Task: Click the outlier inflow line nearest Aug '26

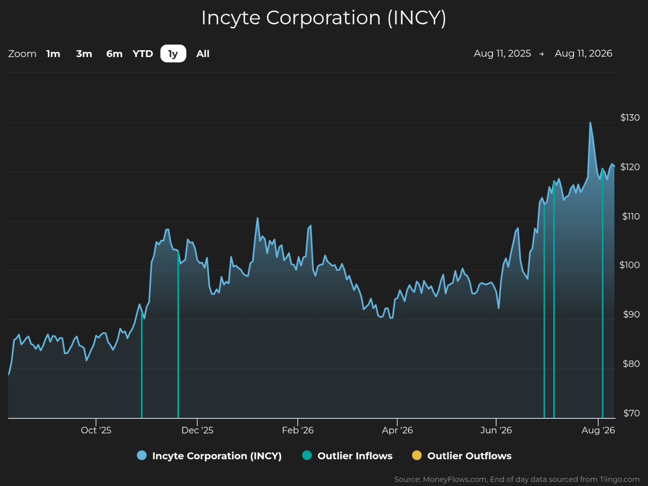Action: click(602, 295)
